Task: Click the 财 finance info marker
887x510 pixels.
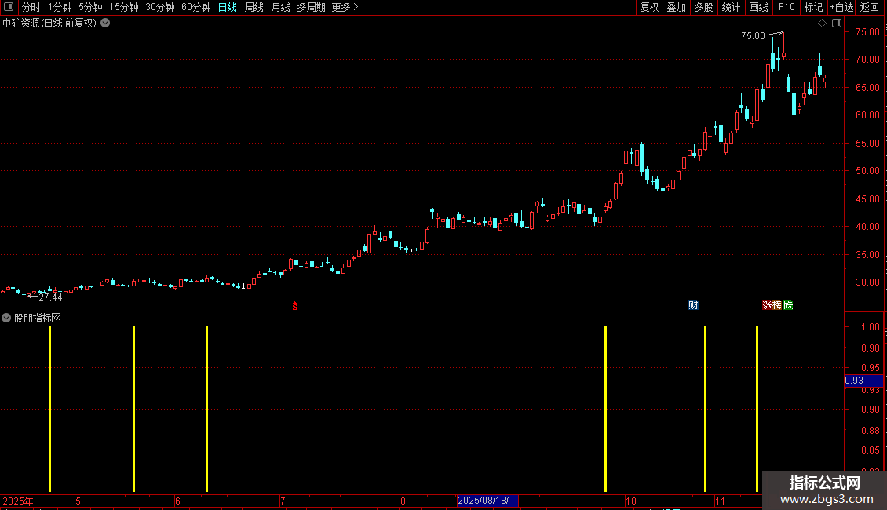Action: [694, 305]
